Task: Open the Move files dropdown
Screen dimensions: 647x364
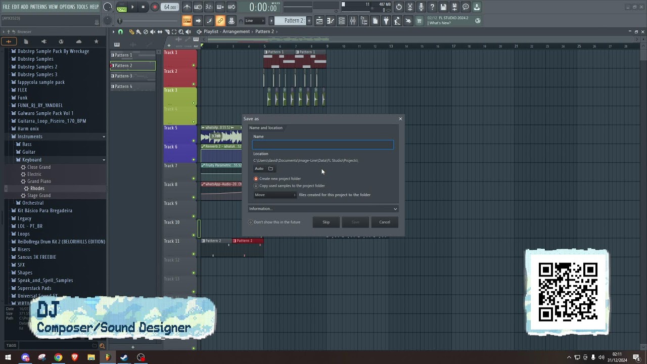Action: pos(275,195)
